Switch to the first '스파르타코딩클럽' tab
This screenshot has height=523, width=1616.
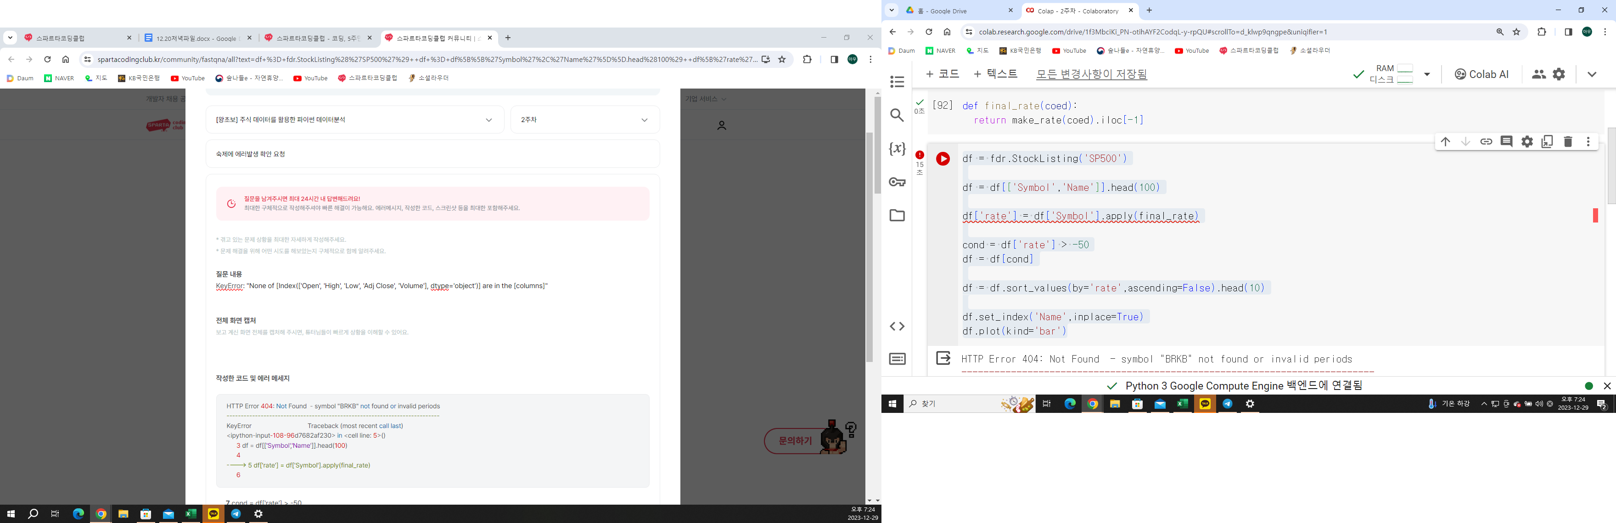[79, 38]
